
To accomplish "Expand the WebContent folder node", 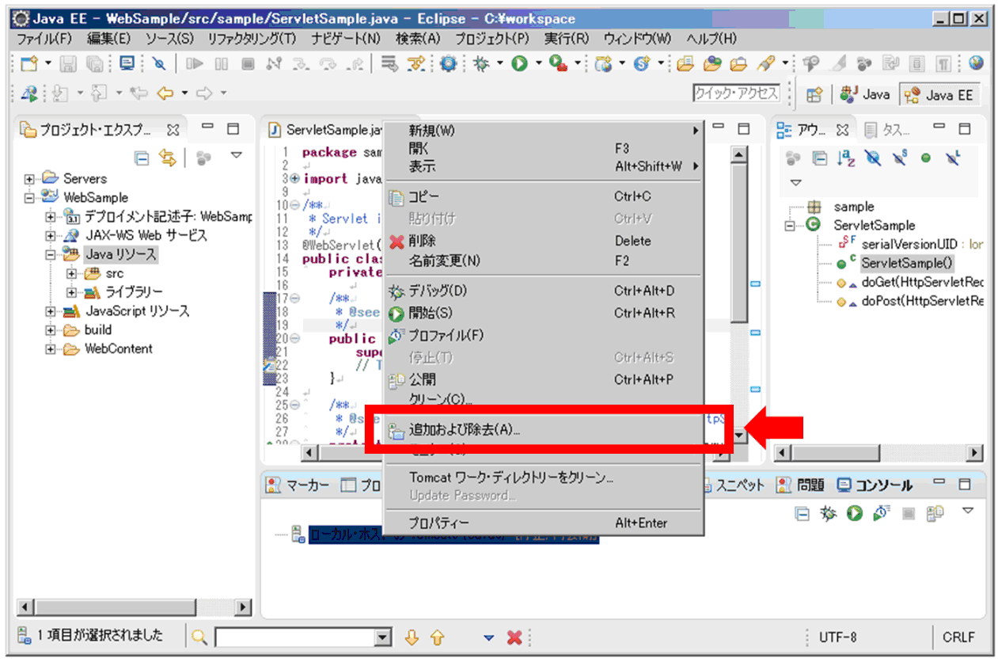I will 51,349.
